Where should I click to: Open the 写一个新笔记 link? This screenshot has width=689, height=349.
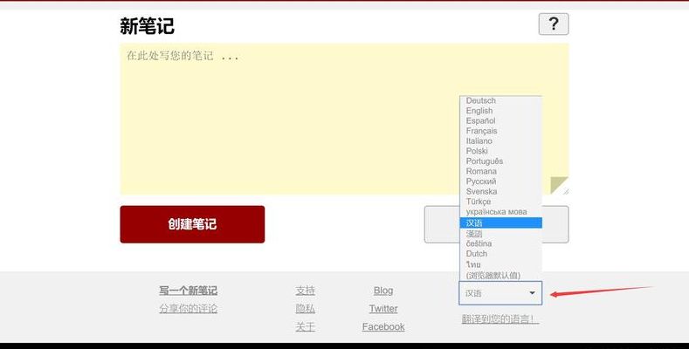pos(188,291)
